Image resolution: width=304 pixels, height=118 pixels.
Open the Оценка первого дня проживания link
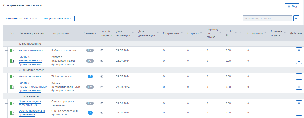tap(32, 113)
